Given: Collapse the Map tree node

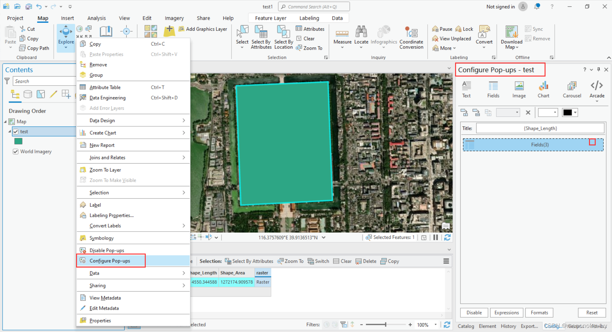Looking at the screenshot, I should [x=5, y=122].
